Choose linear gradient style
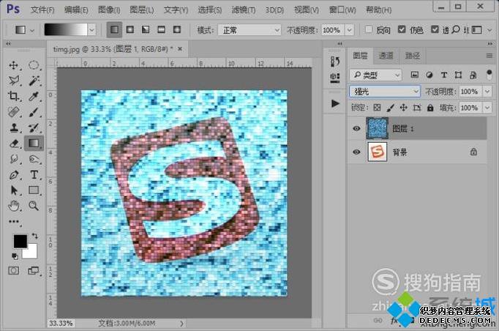The image size is (499, 331). click(114, 30)
